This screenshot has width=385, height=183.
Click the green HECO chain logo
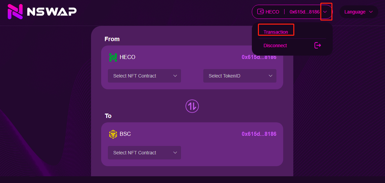pyautogui.click(x=113, y=57)
